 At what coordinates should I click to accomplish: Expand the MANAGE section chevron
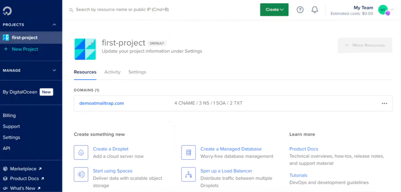point(54,70)
